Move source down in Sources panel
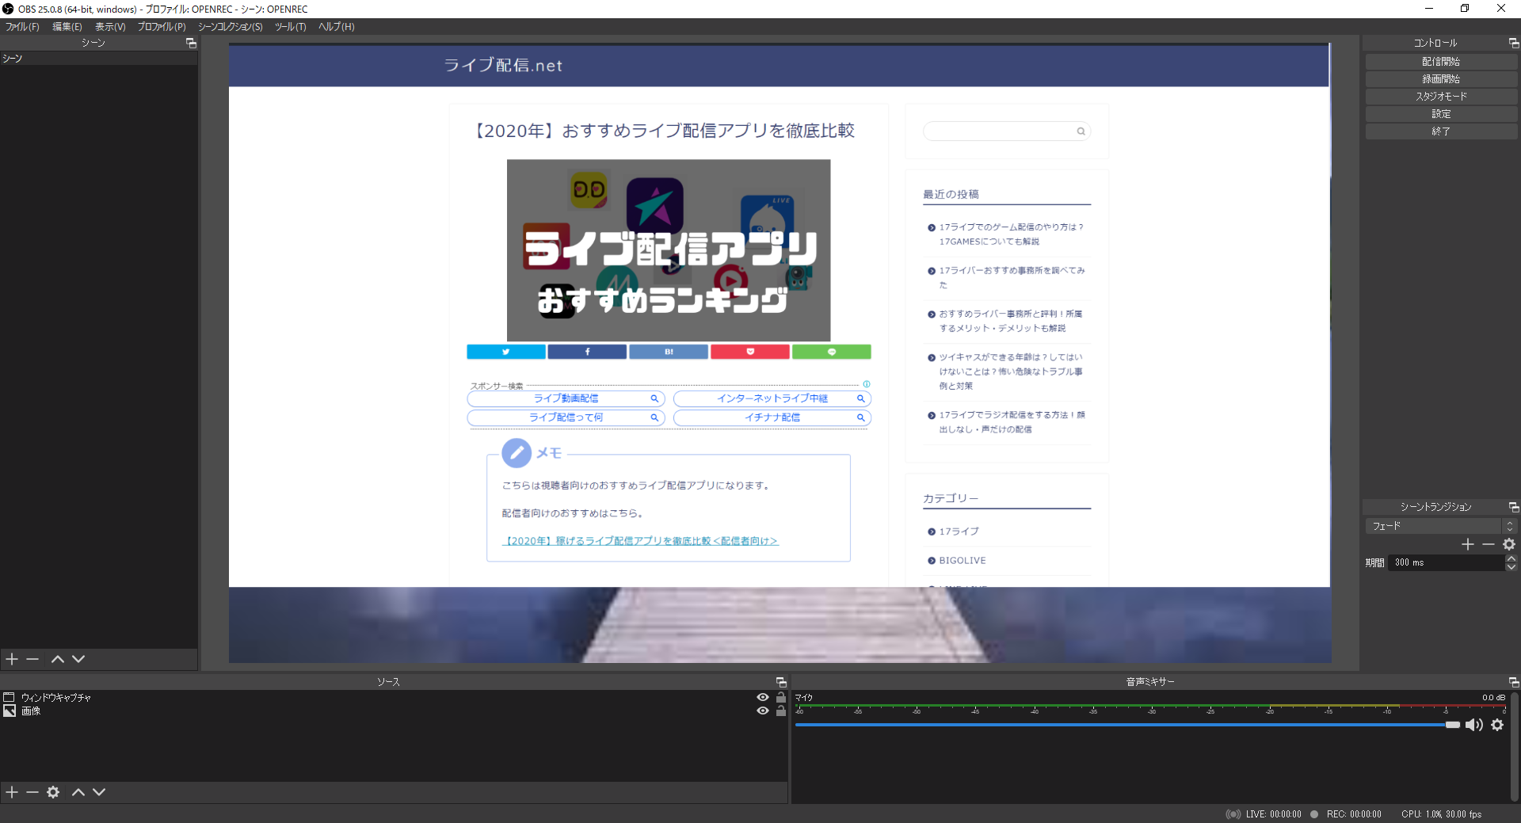 (99, 792)
